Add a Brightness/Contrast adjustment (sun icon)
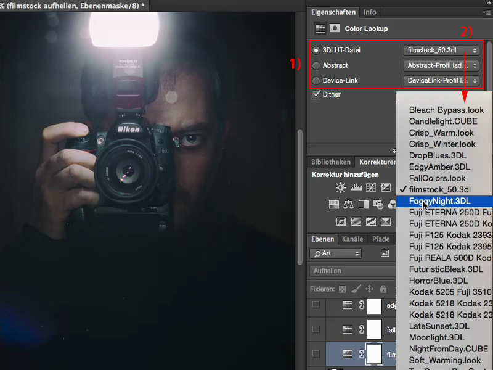This screenshot has width=493, height=370. tap(341, 188)
